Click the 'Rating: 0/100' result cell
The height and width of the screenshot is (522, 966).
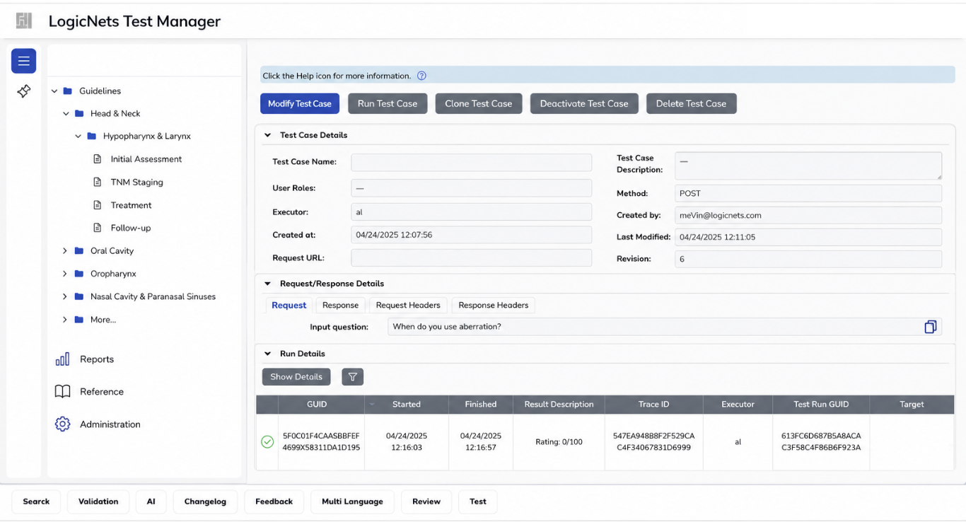pyautogui.click(x=559, y=442)
